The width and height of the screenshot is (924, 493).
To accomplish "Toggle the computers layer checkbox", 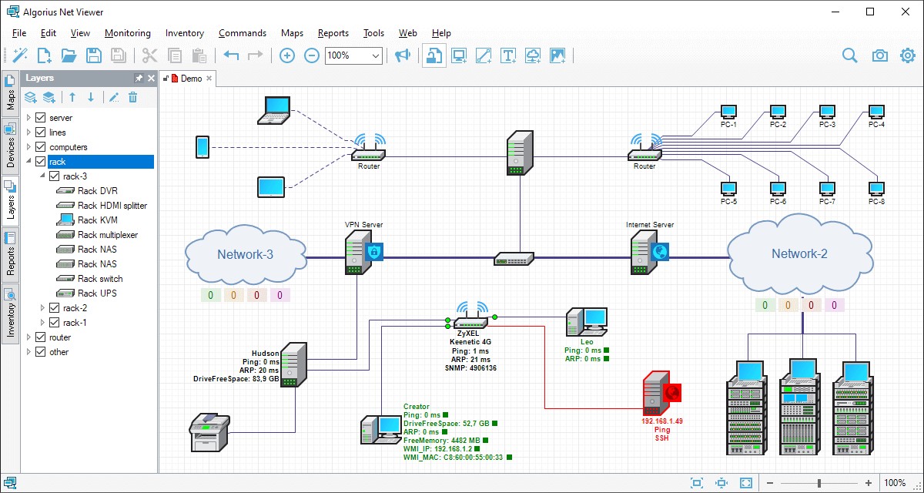I will click(41, 147).
